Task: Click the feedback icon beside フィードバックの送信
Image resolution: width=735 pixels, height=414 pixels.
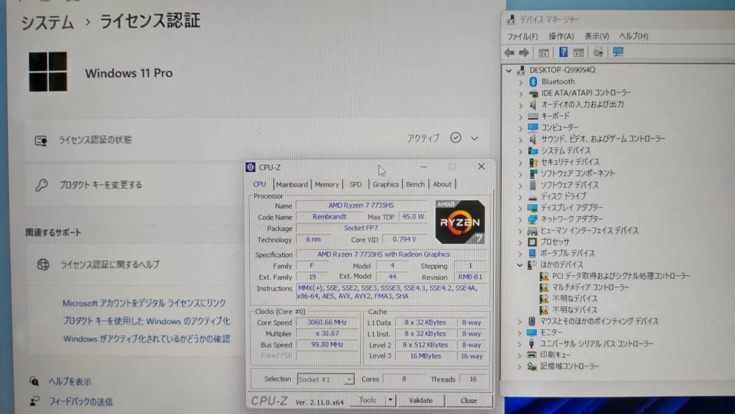Action: click(35, 402)
